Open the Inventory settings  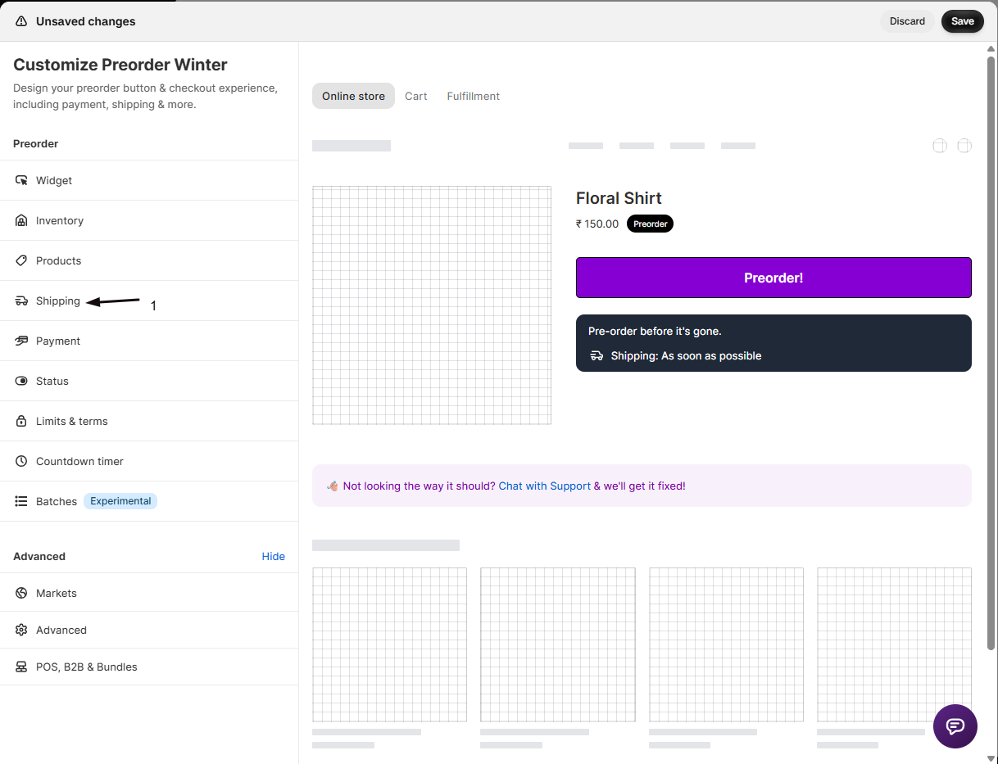[x=149, y=220]
